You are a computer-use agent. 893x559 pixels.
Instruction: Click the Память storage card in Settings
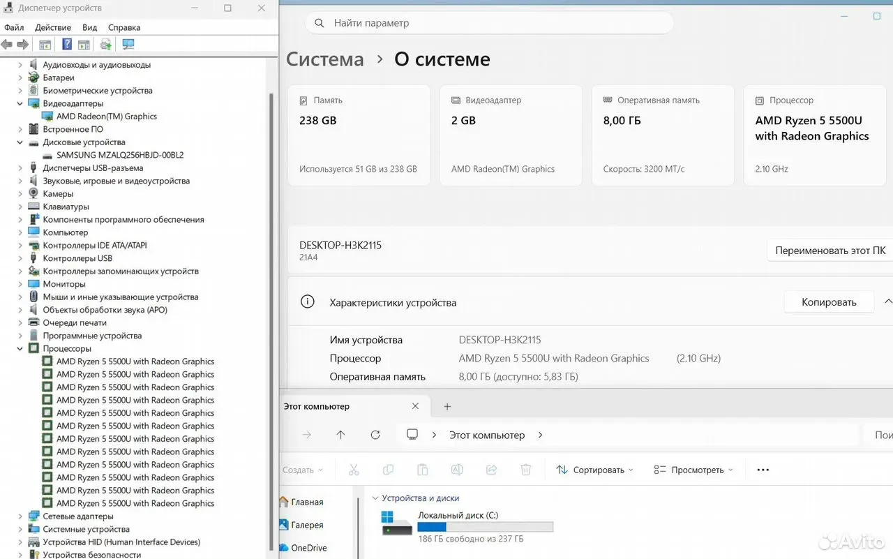tap(359, 135)
